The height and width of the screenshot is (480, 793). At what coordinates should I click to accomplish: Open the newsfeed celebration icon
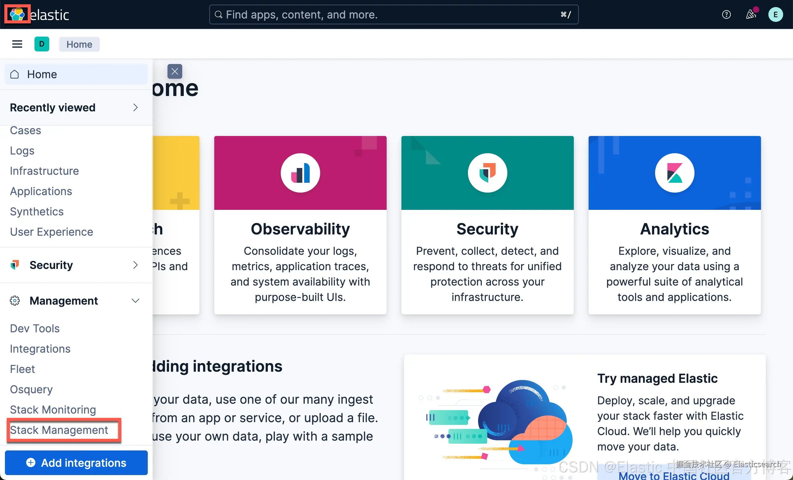751,14
